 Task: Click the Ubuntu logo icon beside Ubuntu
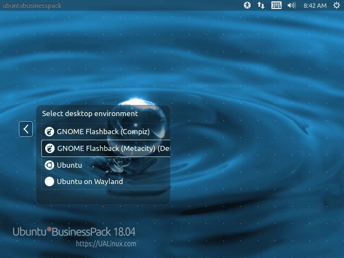click(x=49, y=165)
